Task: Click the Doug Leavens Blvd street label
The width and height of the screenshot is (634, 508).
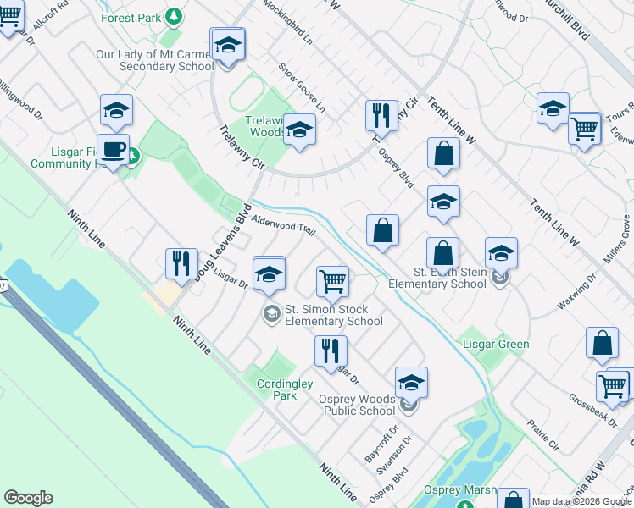Action: click(224, 242)
